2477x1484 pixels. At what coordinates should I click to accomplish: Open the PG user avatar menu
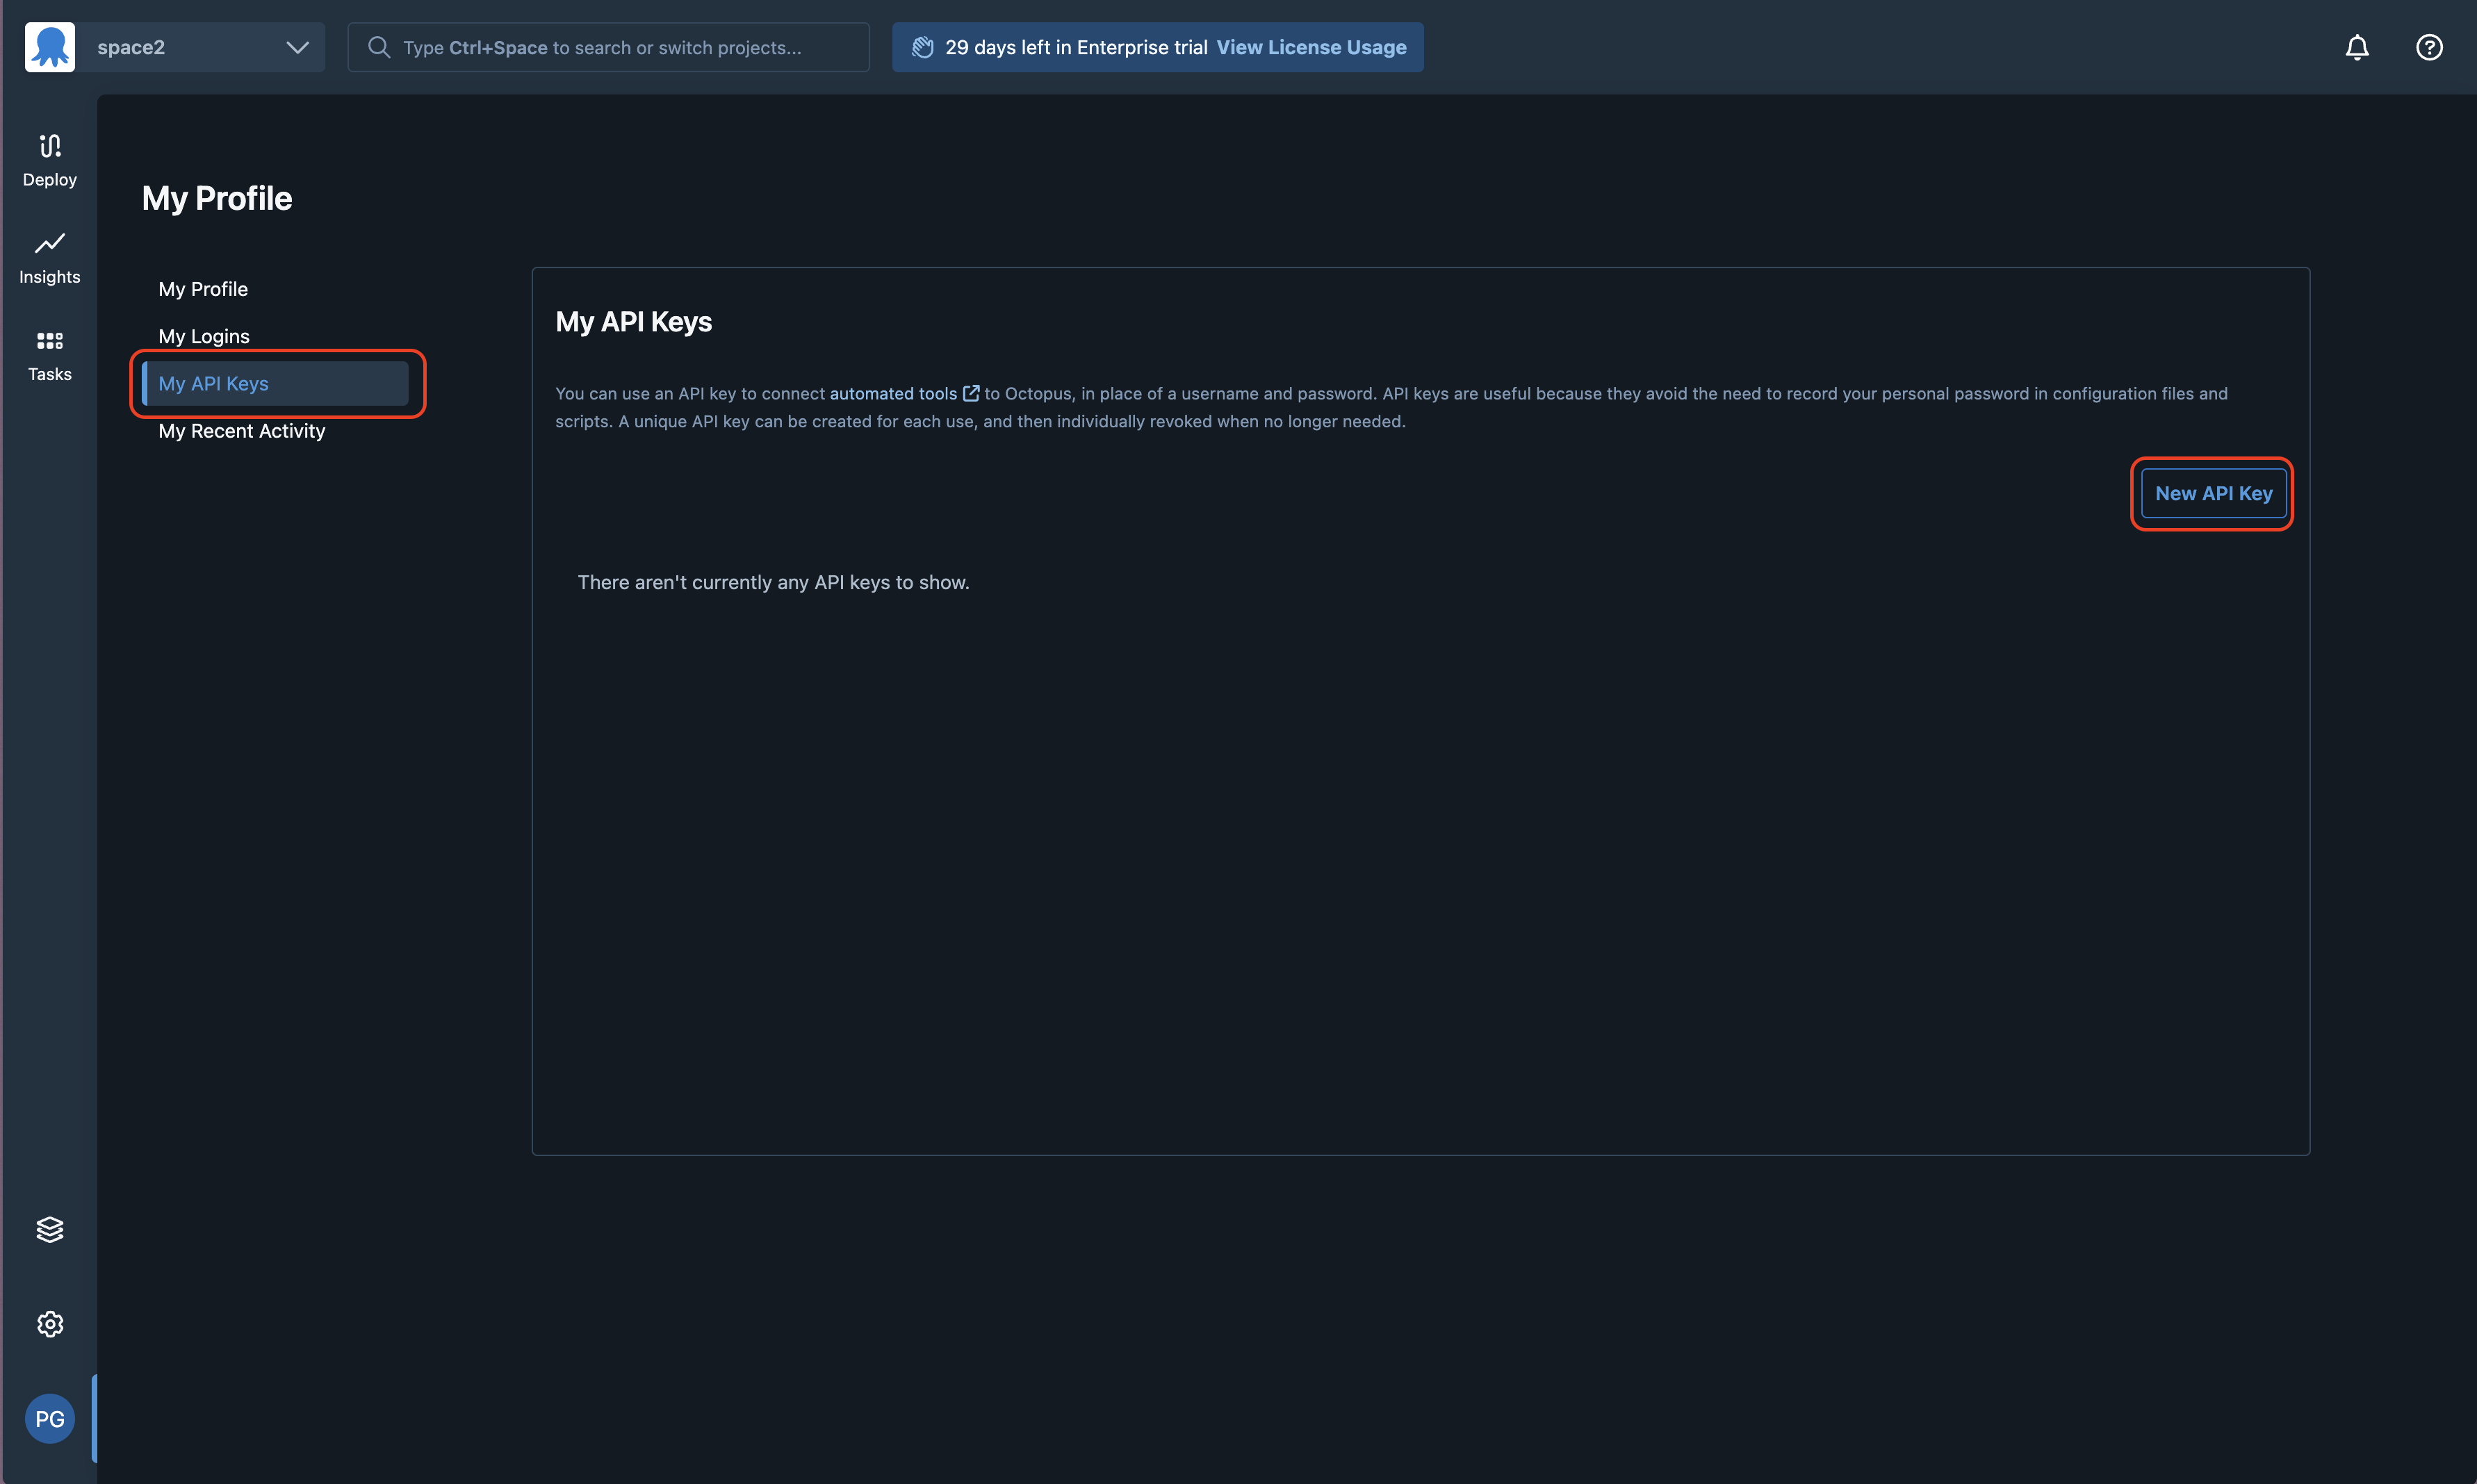(x=49, y=1418)
